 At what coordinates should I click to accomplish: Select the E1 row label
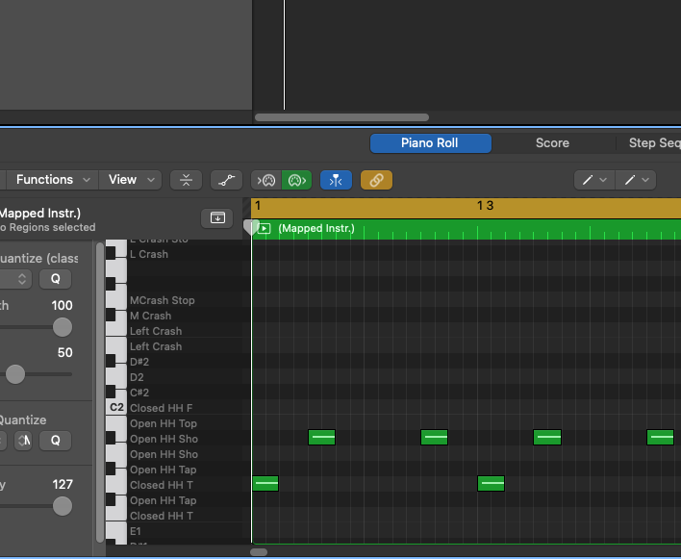pyautogui.click(x=135, y=531)
